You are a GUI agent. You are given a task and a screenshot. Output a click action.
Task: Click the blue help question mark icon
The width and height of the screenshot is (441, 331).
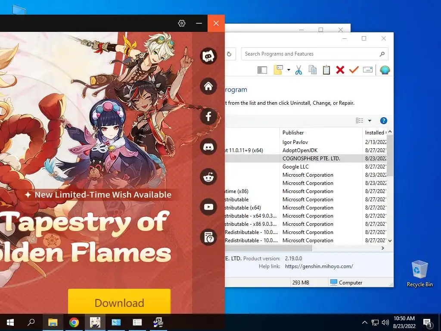click(383, 121)
